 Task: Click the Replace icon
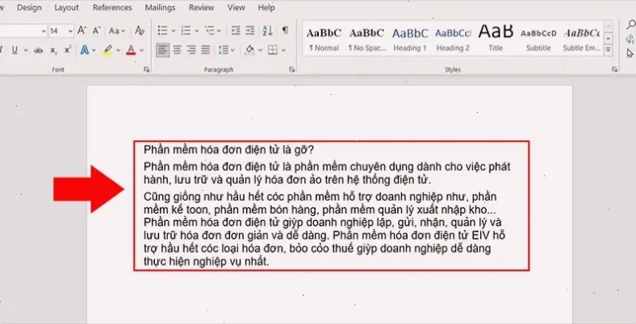630,39
